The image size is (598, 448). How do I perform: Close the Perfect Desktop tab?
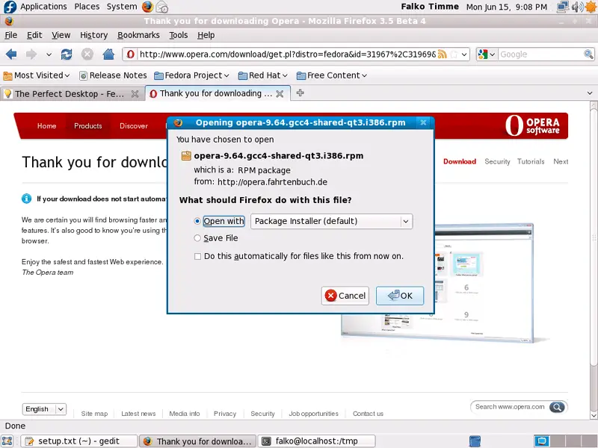(x=135, y=94)
